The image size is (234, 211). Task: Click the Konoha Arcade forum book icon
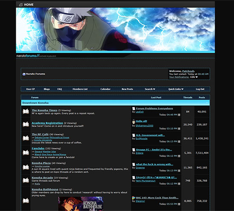26,180
